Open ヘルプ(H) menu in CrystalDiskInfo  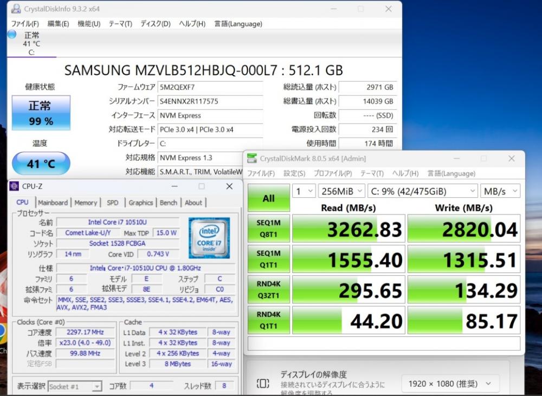(x=192, y=24)
